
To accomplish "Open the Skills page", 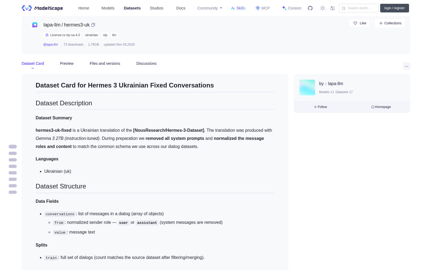I will coord(238,8).
